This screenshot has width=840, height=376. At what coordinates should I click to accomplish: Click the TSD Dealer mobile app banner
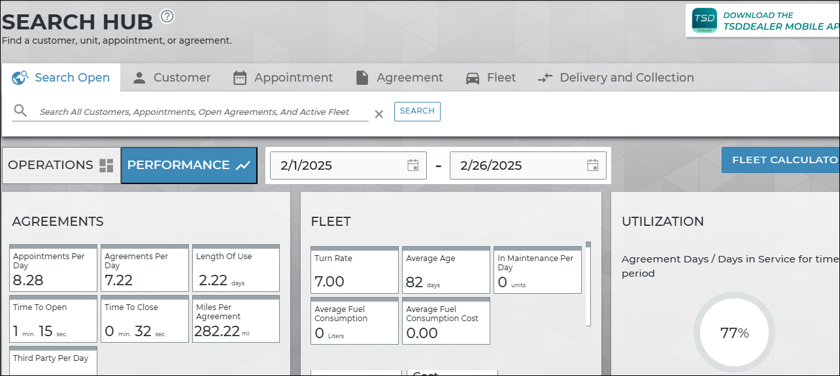(763, 21)
